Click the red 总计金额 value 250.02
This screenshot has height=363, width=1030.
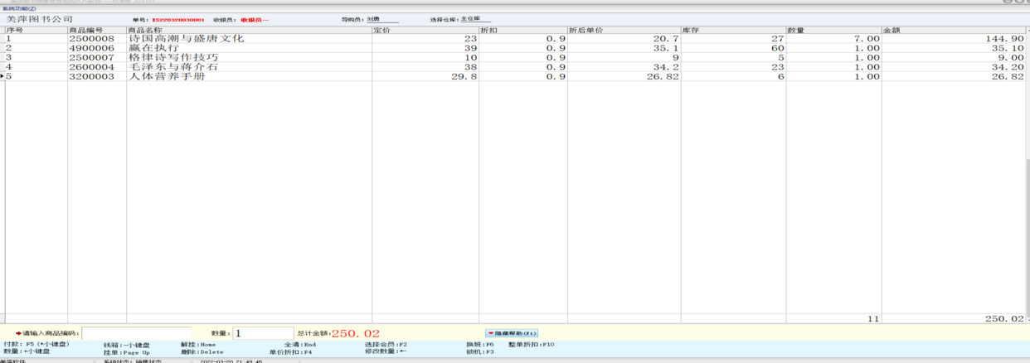coord(356,333)
